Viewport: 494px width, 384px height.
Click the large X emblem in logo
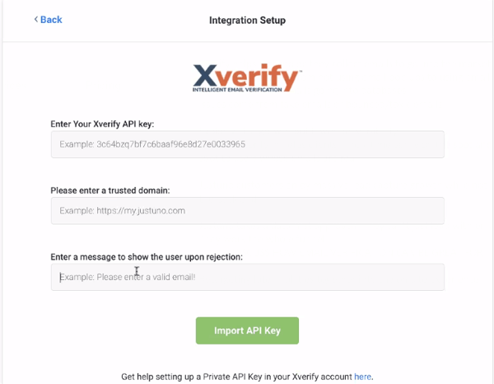pos(206,77)
